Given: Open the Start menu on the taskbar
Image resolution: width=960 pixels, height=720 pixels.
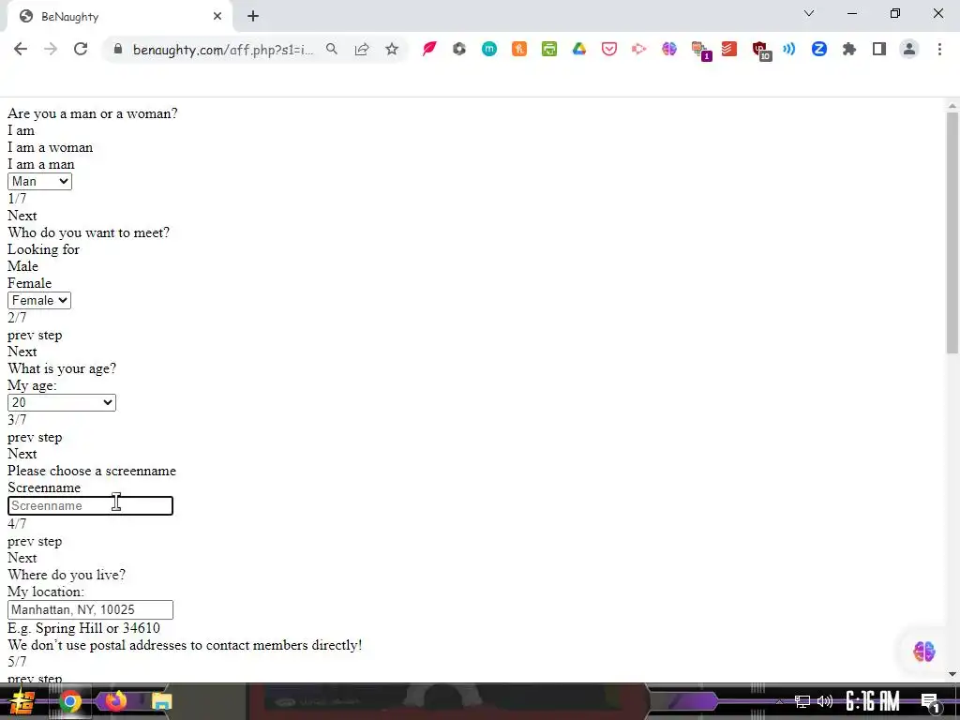Looking at the screenshot, I should pyautogui.click(x=22, y=701).
